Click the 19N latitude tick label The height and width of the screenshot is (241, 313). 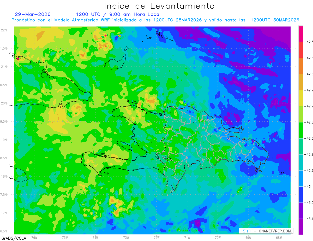[4, 140]
